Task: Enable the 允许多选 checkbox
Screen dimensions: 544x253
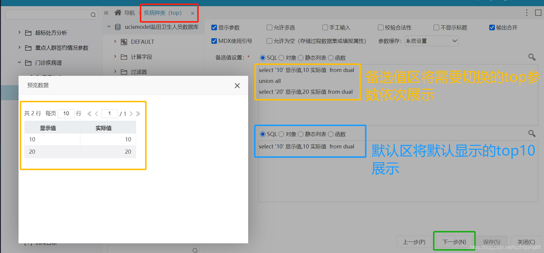Action: click(269, 28)
